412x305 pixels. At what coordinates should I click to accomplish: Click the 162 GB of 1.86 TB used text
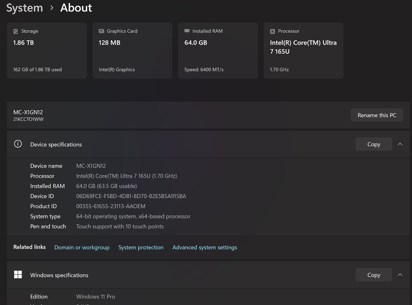tap(37, 69)
